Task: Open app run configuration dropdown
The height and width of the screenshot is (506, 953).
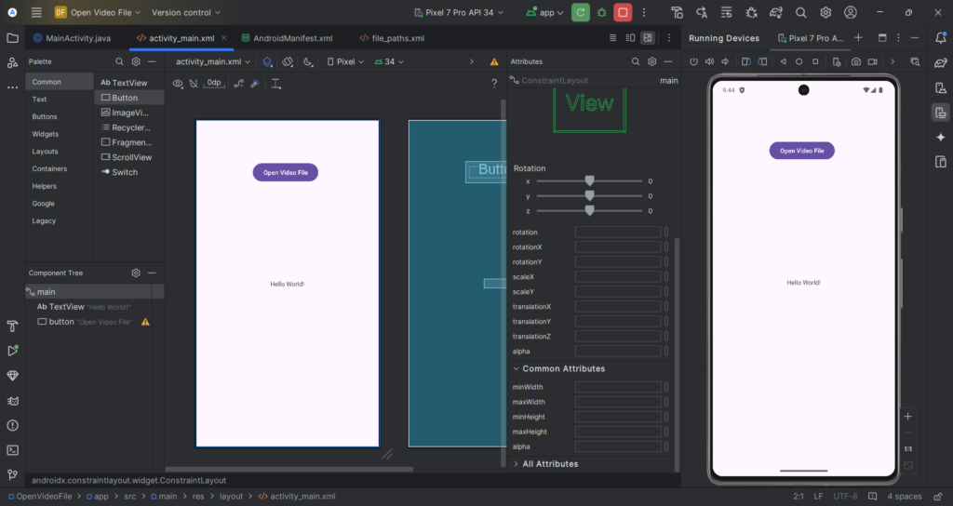Action: (x=545, y=12)
